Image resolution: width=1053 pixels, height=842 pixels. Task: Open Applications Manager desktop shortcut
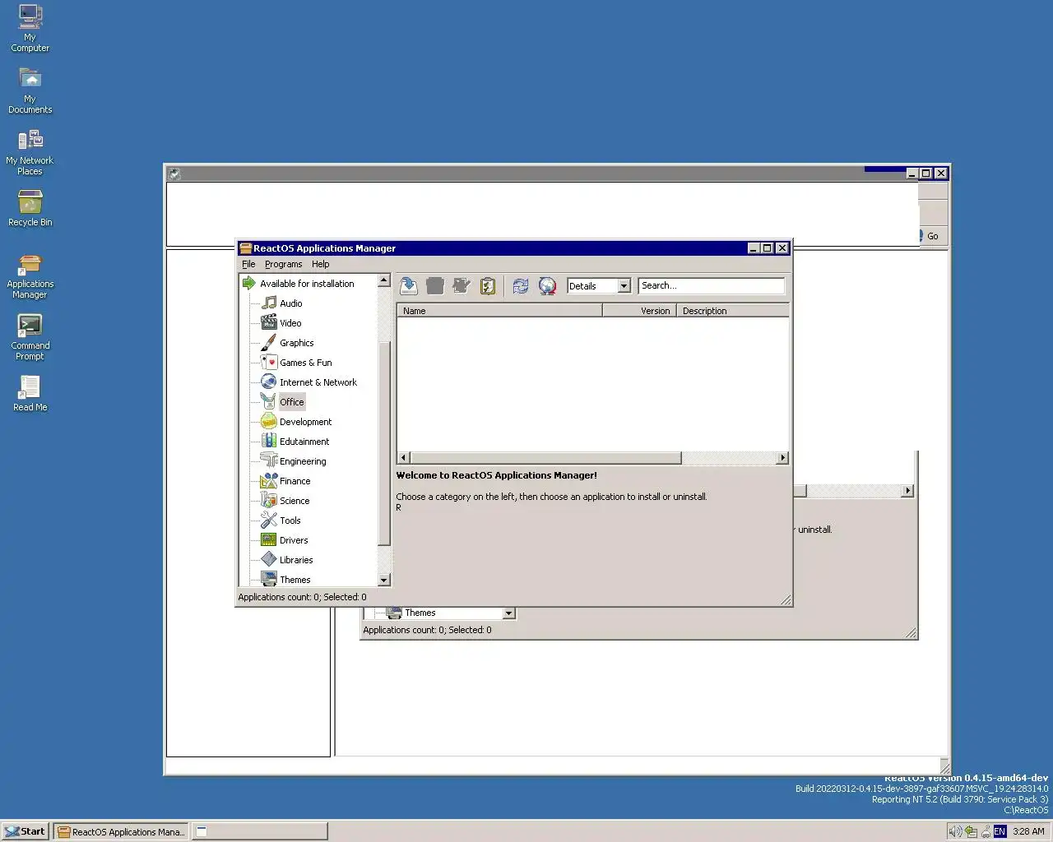[x=30, y=276]
